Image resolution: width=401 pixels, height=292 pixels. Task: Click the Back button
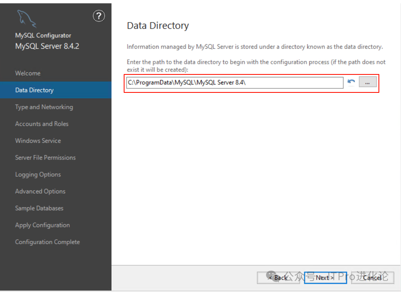278,278
